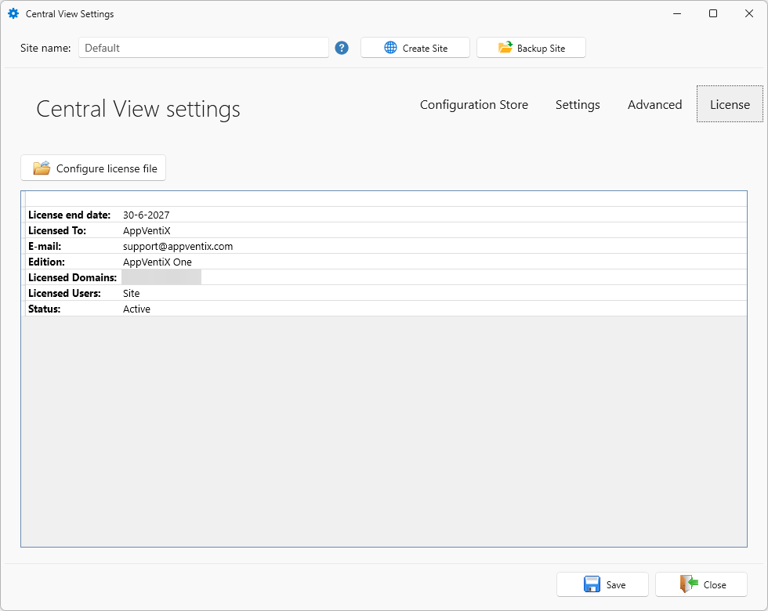Open the Configuration Store tab
The image size is (768, 611).
(x=473, y=105)
